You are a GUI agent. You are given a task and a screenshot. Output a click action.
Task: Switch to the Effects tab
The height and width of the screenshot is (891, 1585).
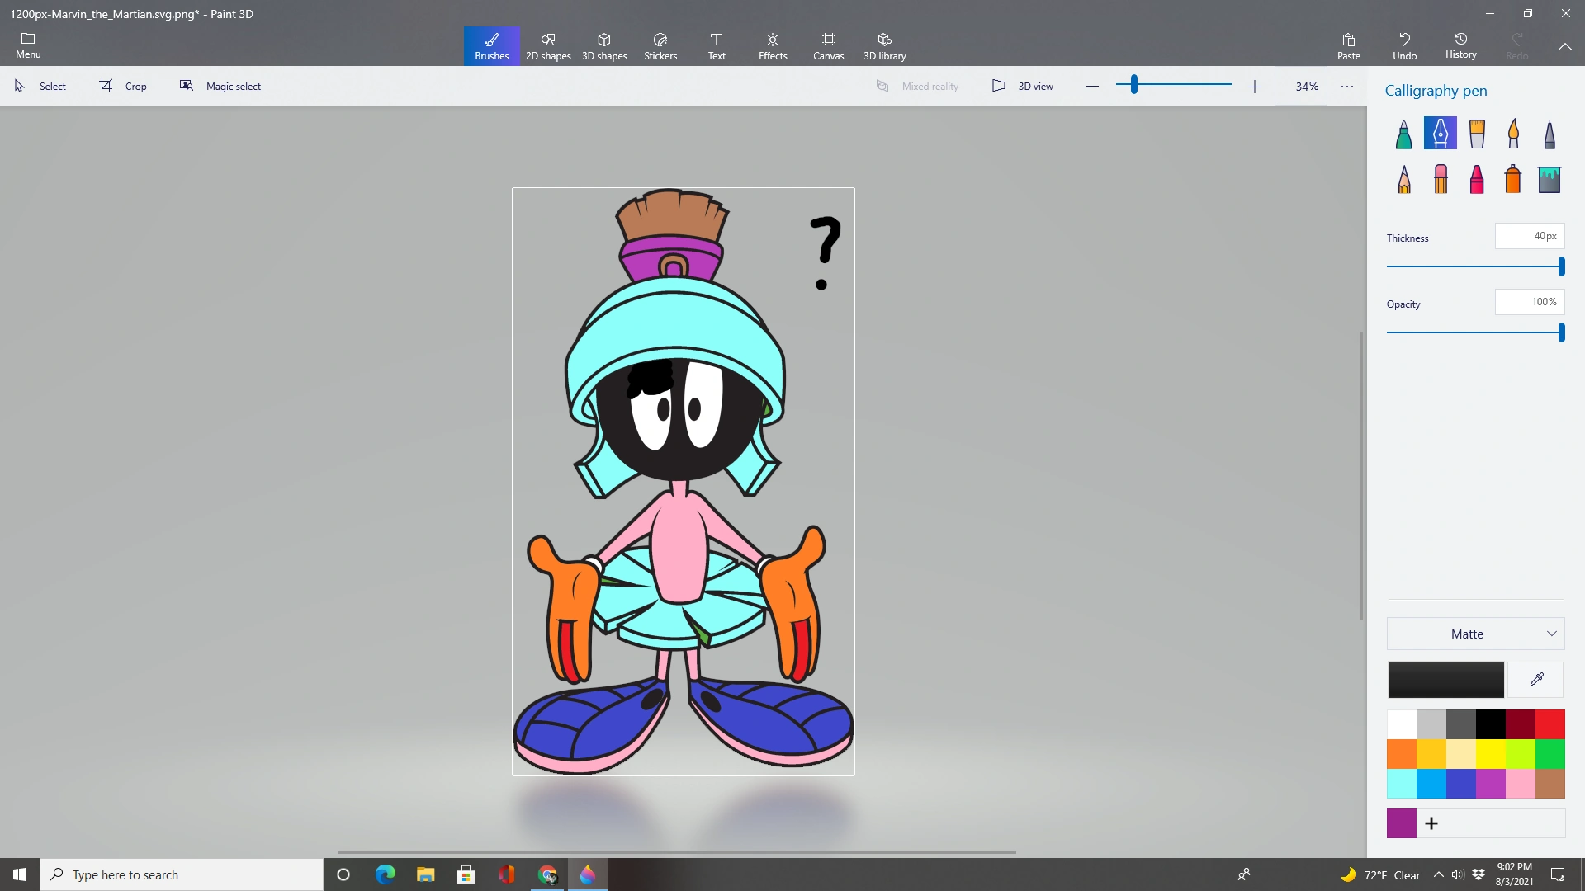[773, 46]
